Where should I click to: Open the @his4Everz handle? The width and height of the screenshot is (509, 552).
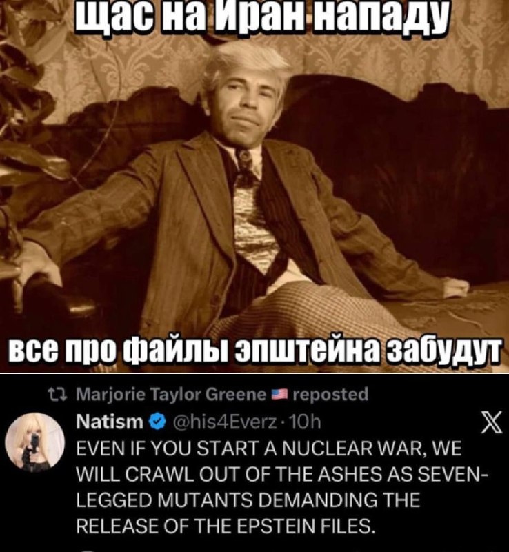tap(224, 422)
